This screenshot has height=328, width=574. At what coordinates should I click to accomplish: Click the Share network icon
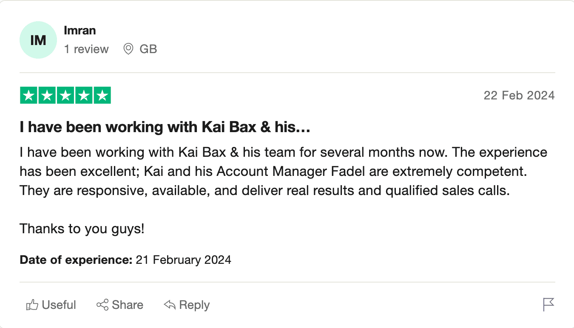(x=102, y=305)
